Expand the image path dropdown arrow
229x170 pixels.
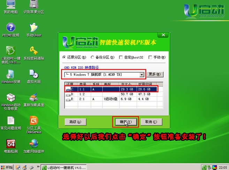coord(142,75)
